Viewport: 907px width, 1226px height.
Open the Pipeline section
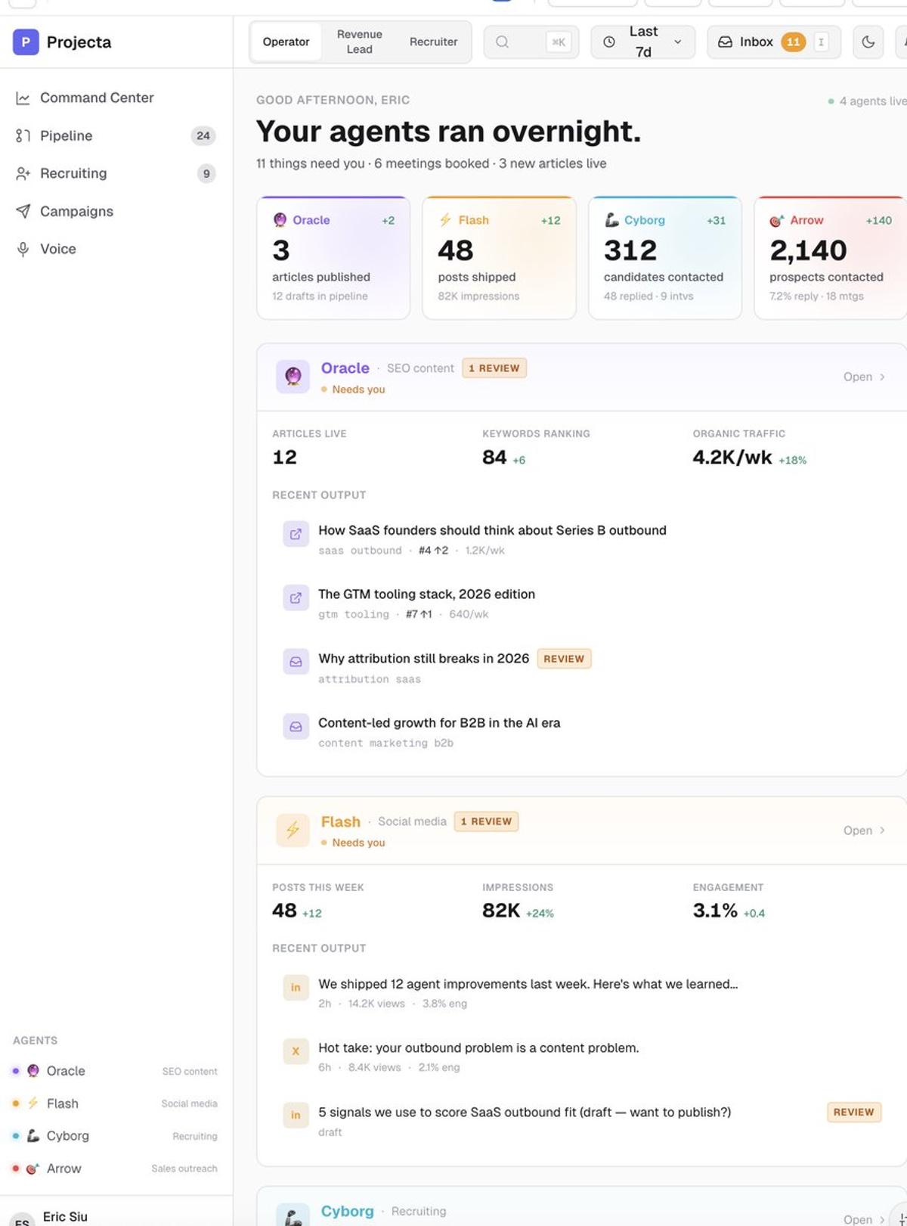[x=116, y=135]
